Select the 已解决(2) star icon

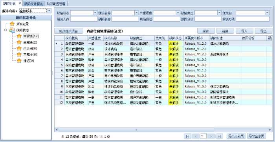tap(19, 42)
